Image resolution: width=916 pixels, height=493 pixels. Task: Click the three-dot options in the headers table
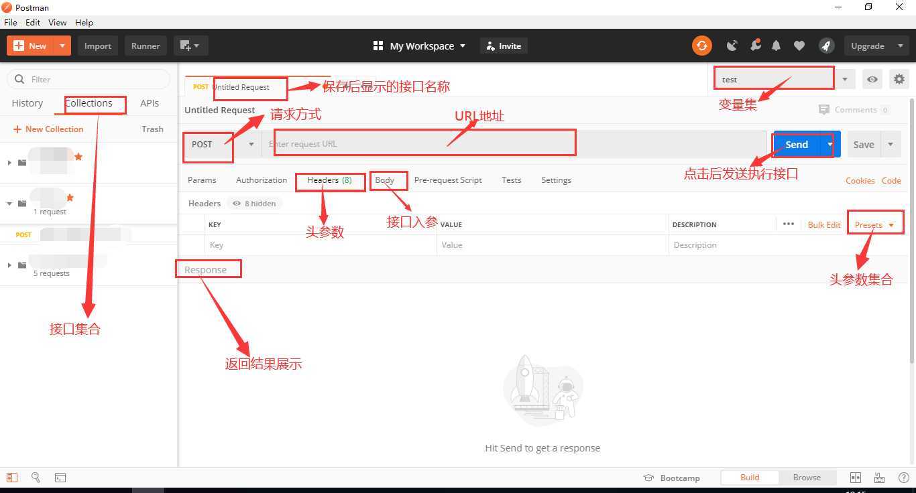[789, 224]
